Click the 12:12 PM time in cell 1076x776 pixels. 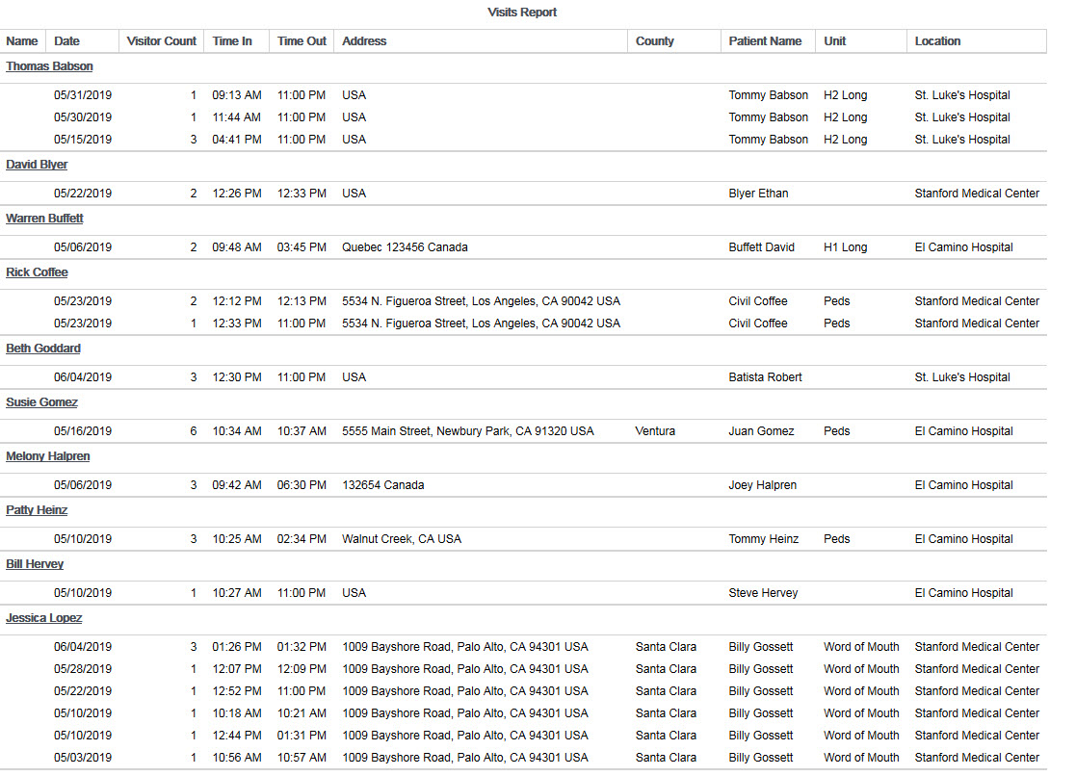click(237, 301)
